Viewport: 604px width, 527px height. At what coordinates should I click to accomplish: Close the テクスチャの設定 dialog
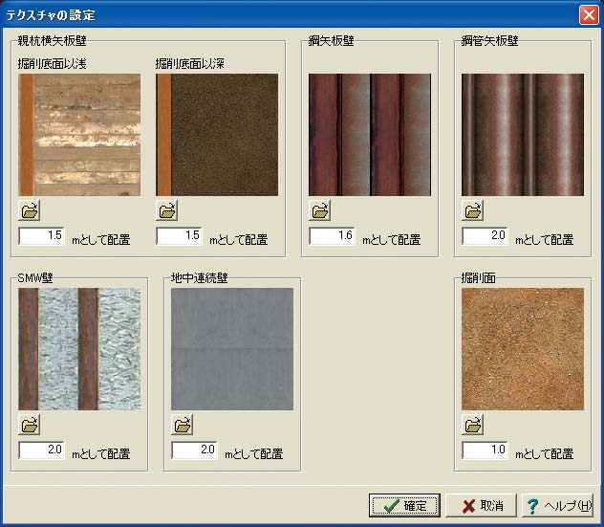589,15
